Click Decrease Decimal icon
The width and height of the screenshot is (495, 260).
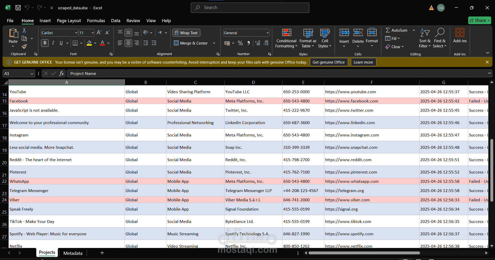(266, 43)
